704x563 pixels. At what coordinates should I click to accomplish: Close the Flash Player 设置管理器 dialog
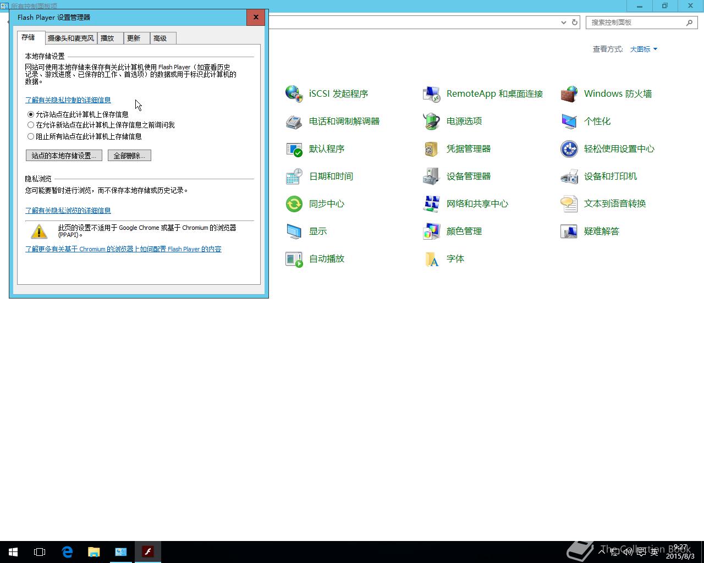tap(256, 17)
